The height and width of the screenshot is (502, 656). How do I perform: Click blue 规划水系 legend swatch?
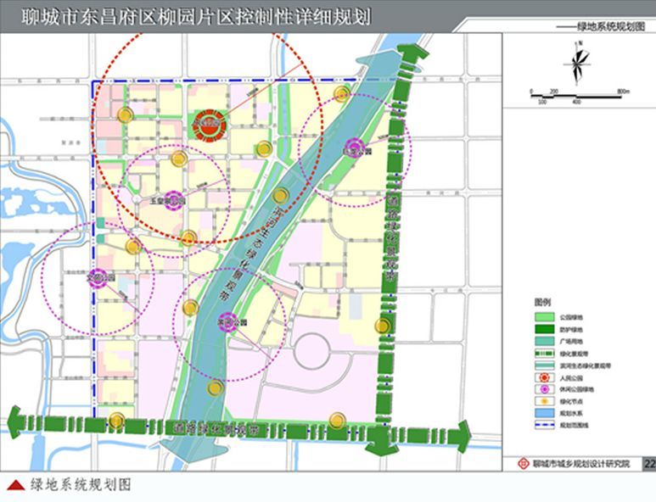click(544, 414)
